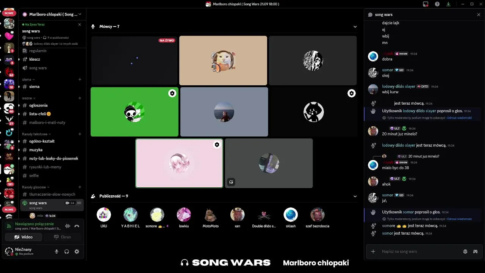The width and height of the screenshot is (485, 273).
Task: Collapse the Kanały głosowe category
Action: (x=36, y=187)
